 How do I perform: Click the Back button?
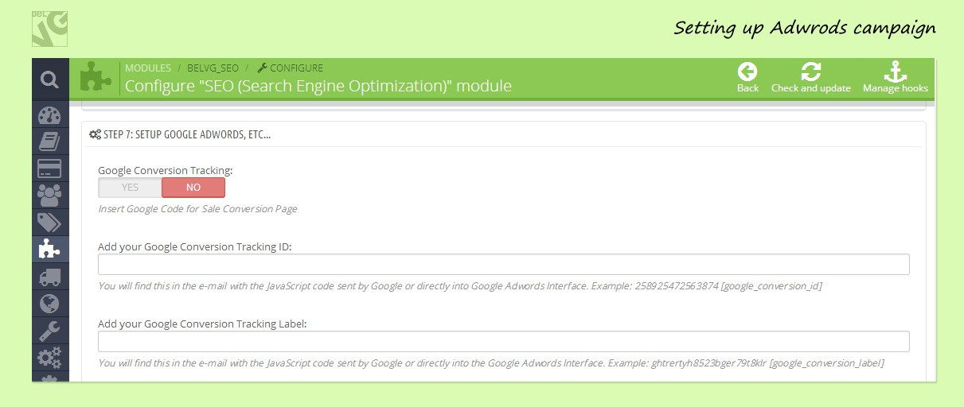[747, 78]
